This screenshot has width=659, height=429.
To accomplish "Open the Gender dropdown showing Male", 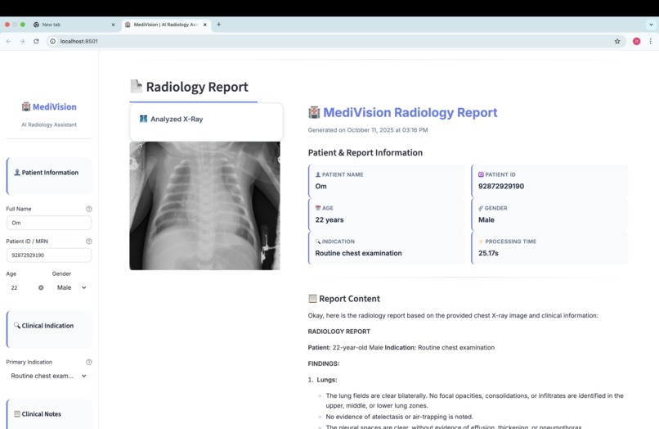I will tap(71, 287).
